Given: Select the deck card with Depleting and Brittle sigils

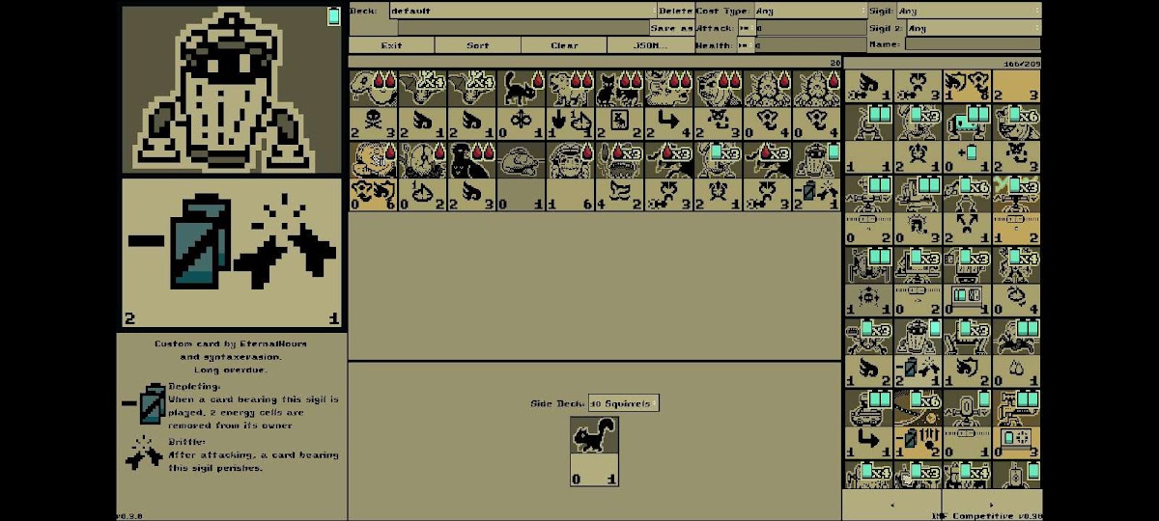Looking at the screenshot, I should [x=817, y=176].
